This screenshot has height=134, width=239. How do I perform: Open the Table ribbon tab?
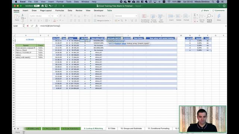(x=109, y=10)
